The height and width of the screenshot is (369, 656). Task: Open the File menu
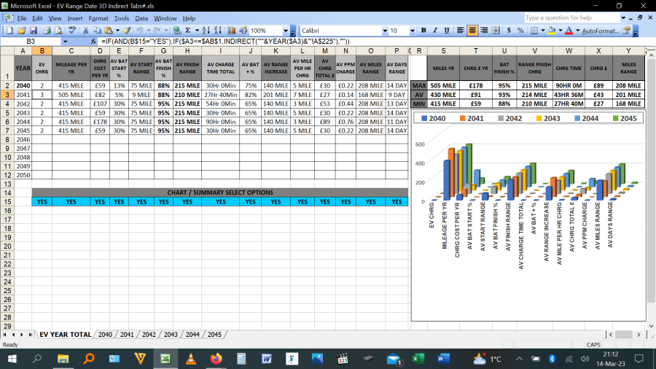pyautogui.click(x=22, y=18)
